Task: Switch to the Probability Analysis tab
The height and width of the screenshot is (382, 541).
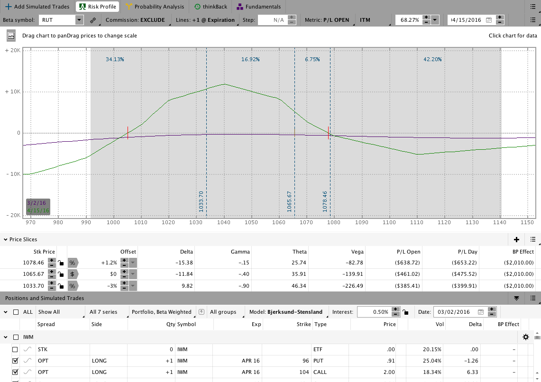Action: (155, 7)
